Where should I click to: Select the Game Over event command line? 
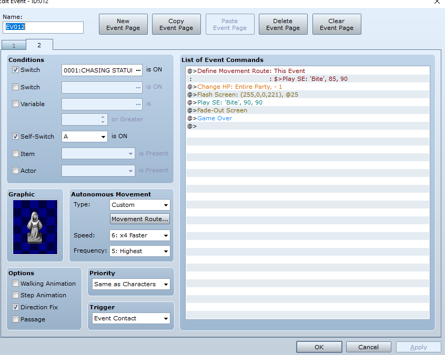[x=308, y=118]
